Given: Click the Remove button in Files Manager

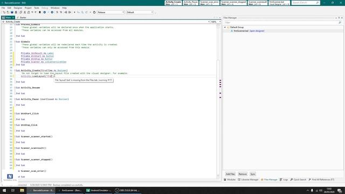Looking at the screenshot, I should (x=243, y=174).
